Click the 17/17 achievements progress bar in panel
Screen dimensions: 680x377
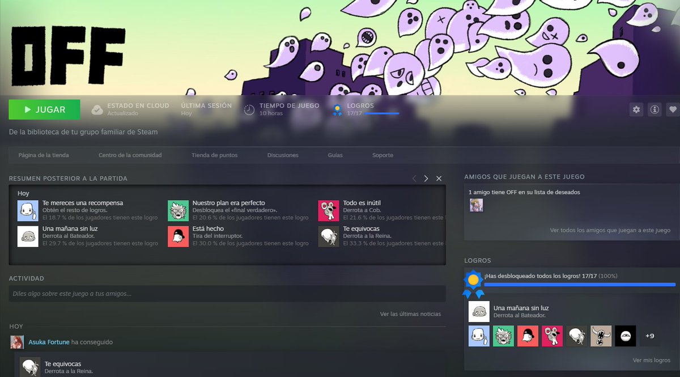click(x=580, y=285)
